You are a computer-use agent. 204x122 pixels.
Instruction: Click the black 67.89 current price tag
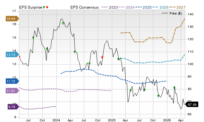[x=192, y=104]
